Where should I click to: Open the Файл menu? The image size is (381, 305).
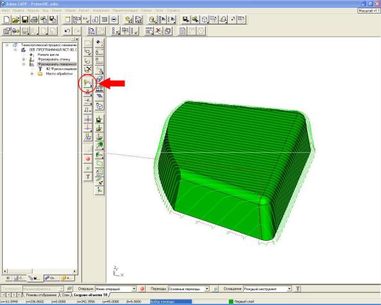6,10
